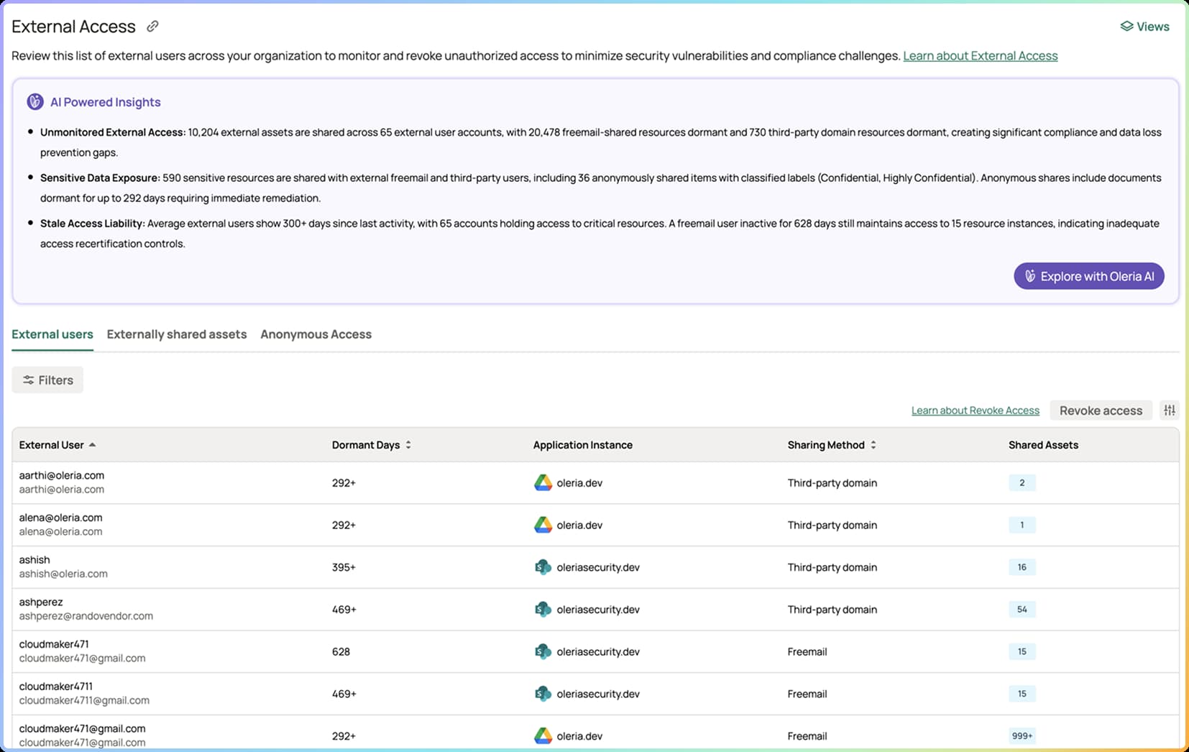The image size is (1189, 752).
Task: Click SharePoint icon in cloudmaker4711 row
Action: click(543, 694)
